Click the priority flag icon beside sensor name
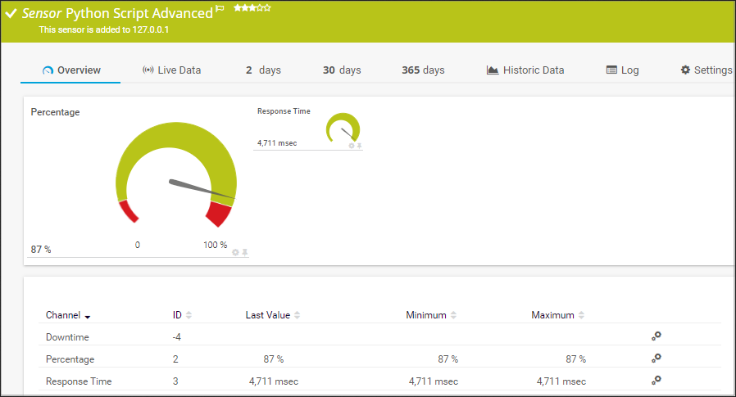 [220, 10]
